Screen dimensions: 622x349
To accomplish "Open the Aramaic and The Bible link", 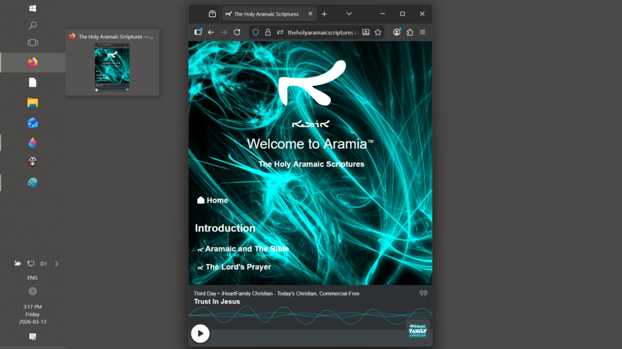I will [x=247, y=249].
